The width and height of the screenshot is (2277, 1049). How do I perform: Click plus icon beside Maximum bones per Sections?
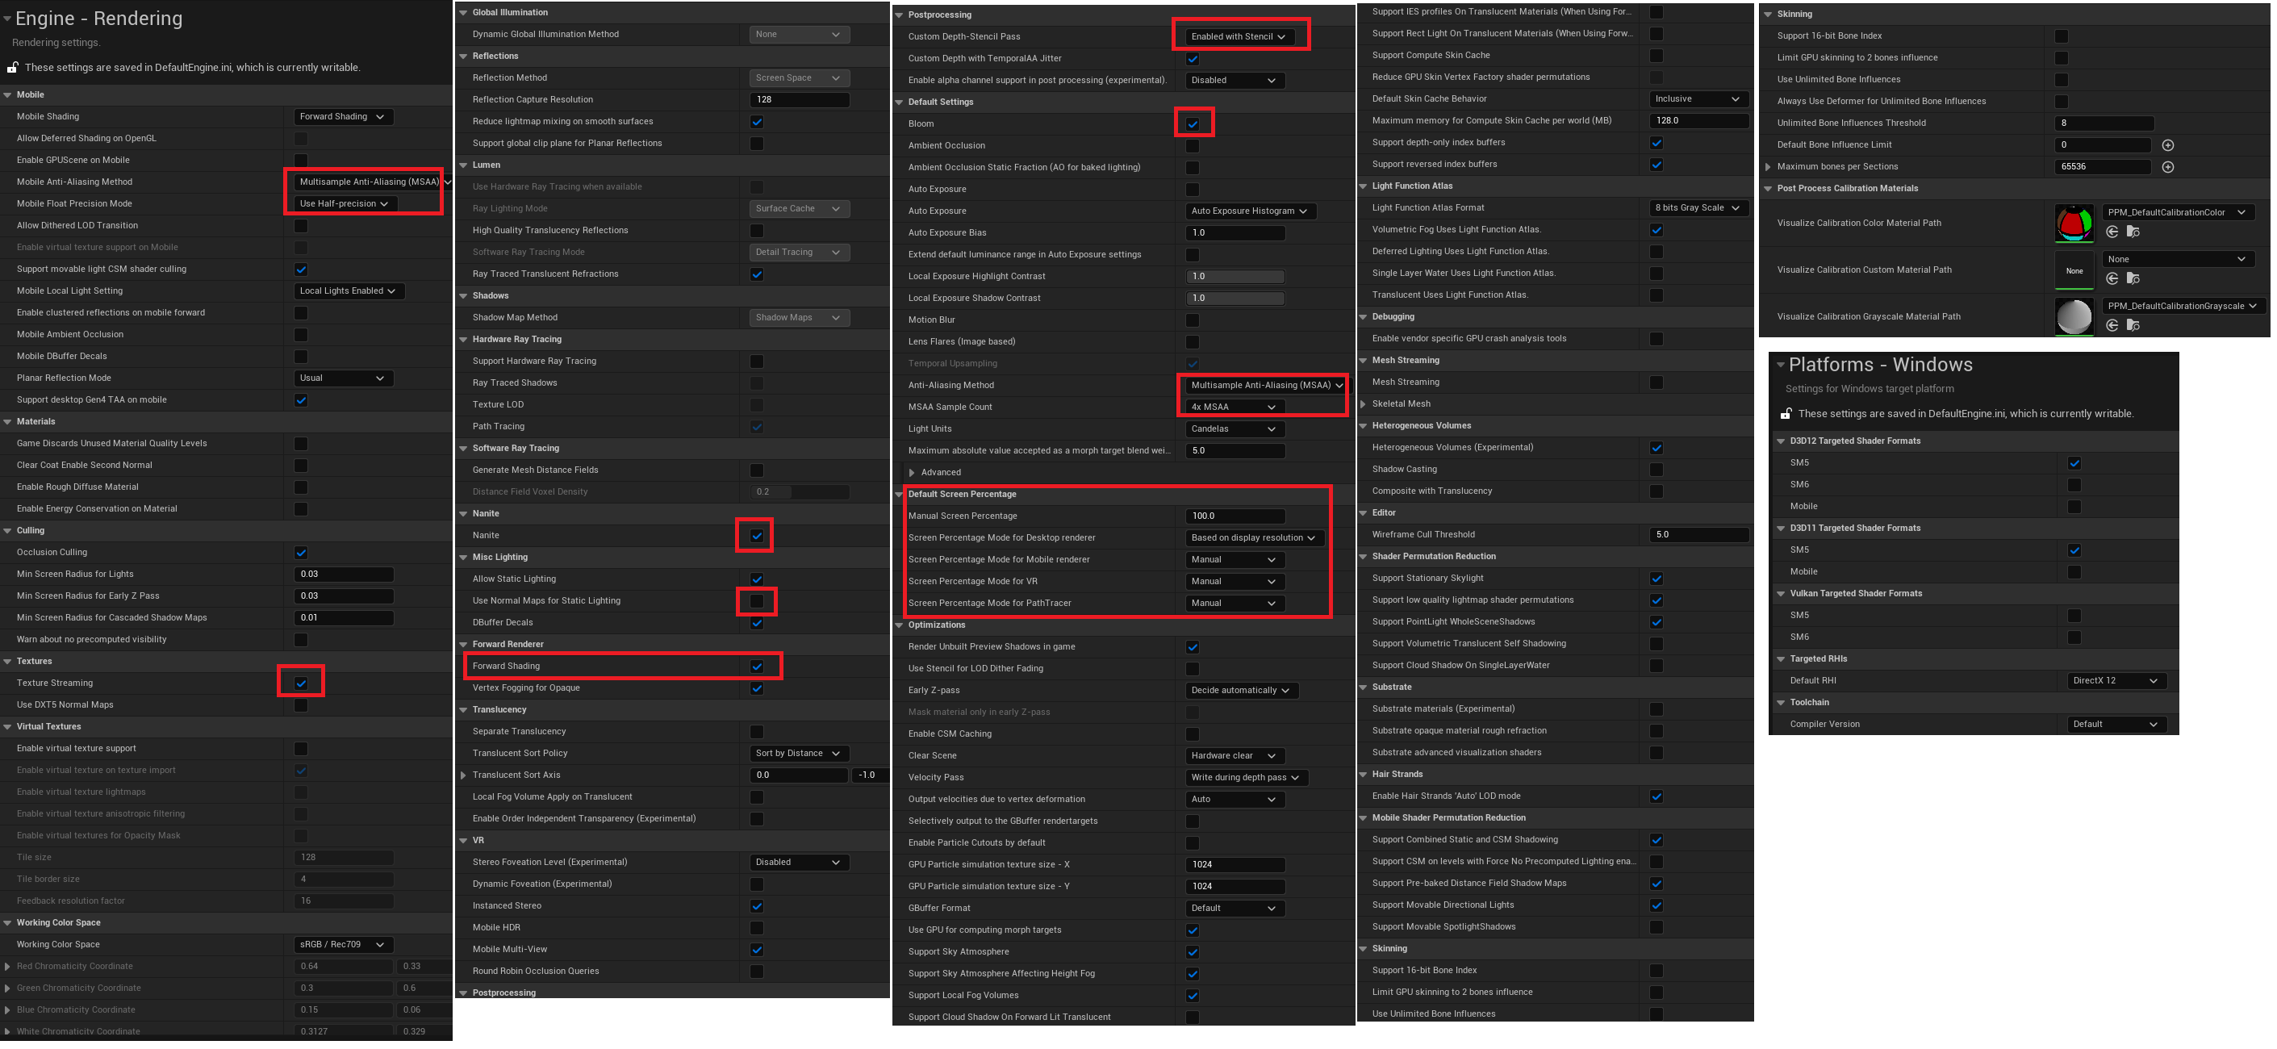(x=2167, y=167)
